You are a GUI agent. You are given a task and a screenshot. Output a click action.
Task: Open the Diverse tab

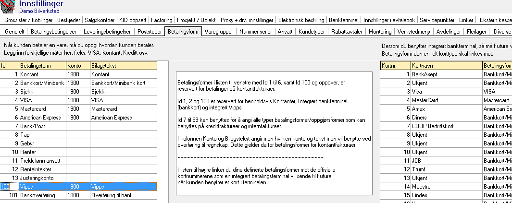pyautogui.click(x=502, y=32)
